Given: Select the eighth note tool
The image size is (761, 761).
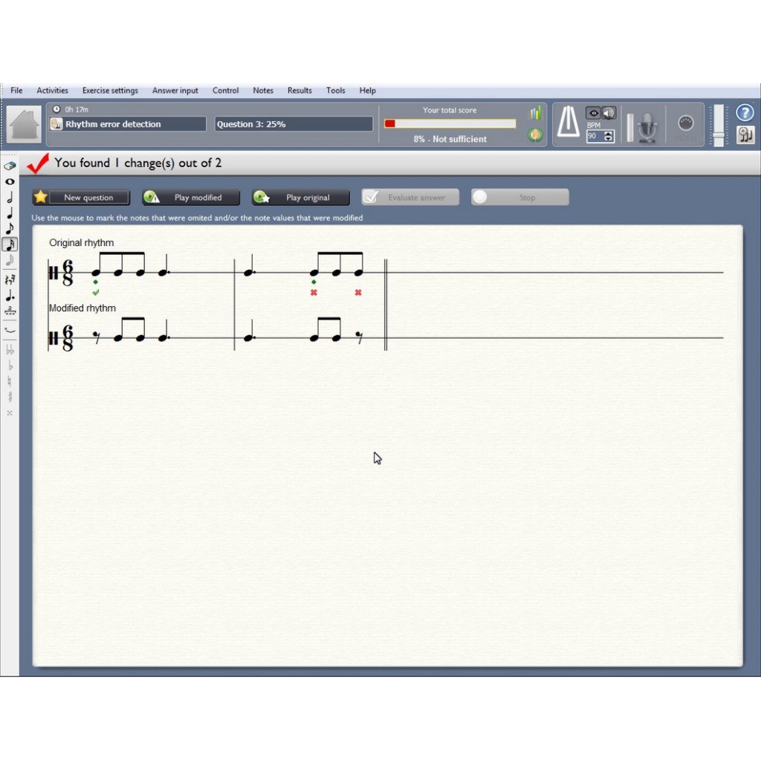Looking at the screenshot, I should coord(10,228).
